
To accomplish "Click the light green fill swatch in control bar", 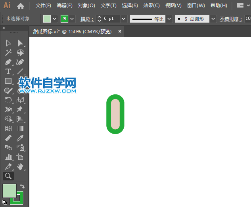I will tap(47, 19).
